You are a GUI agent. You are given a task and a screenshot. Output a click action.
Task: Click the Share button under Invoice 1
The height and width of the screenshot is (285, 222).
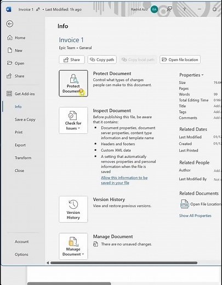pos(72,60)
